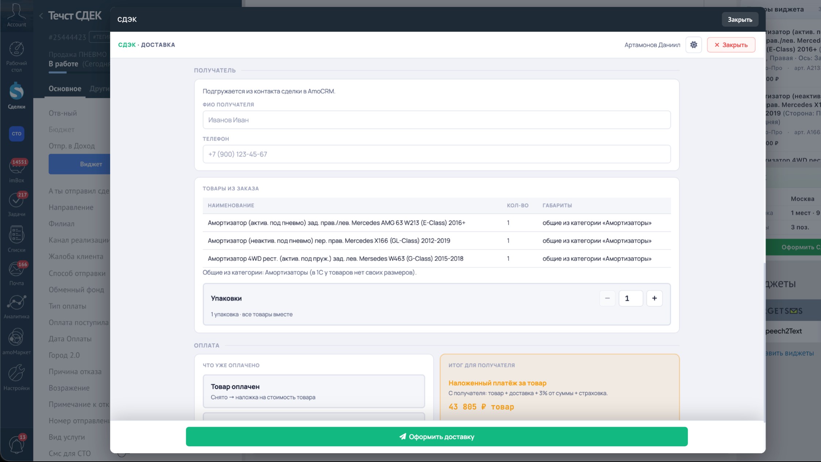Decrease Упаковки count with minus button
Viewport: 821px width, 462px height.
tap(607, 298)
